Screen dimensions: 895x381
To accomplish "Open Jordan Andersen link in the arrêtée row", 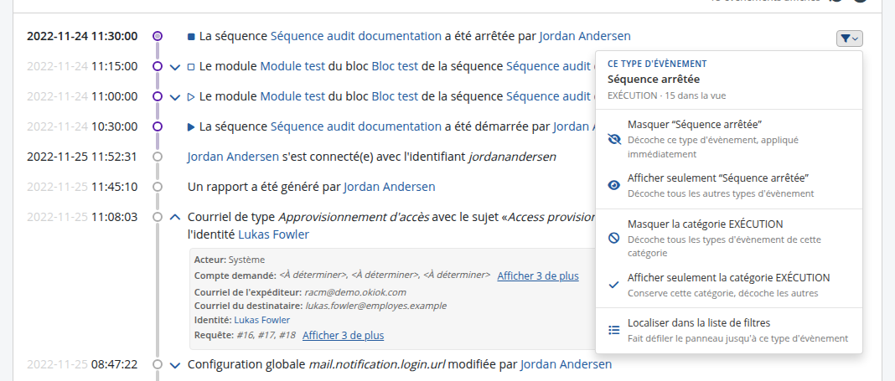I will point(585,36).
